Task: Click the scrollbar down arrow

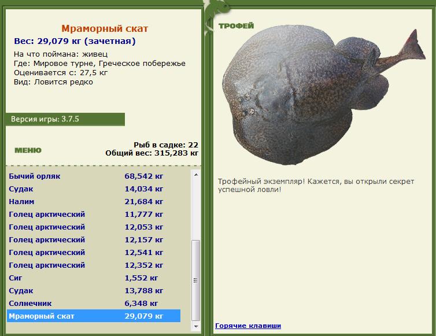Action: 196,326
